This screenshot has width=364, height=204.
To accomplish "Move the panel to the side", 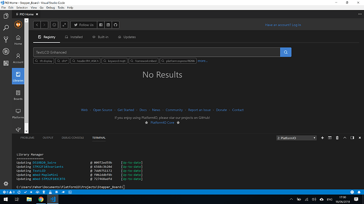I will [352, 138].
